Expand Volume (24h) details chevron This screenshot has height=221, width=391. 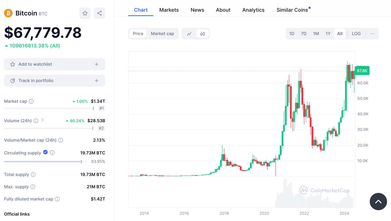(43, 120)
